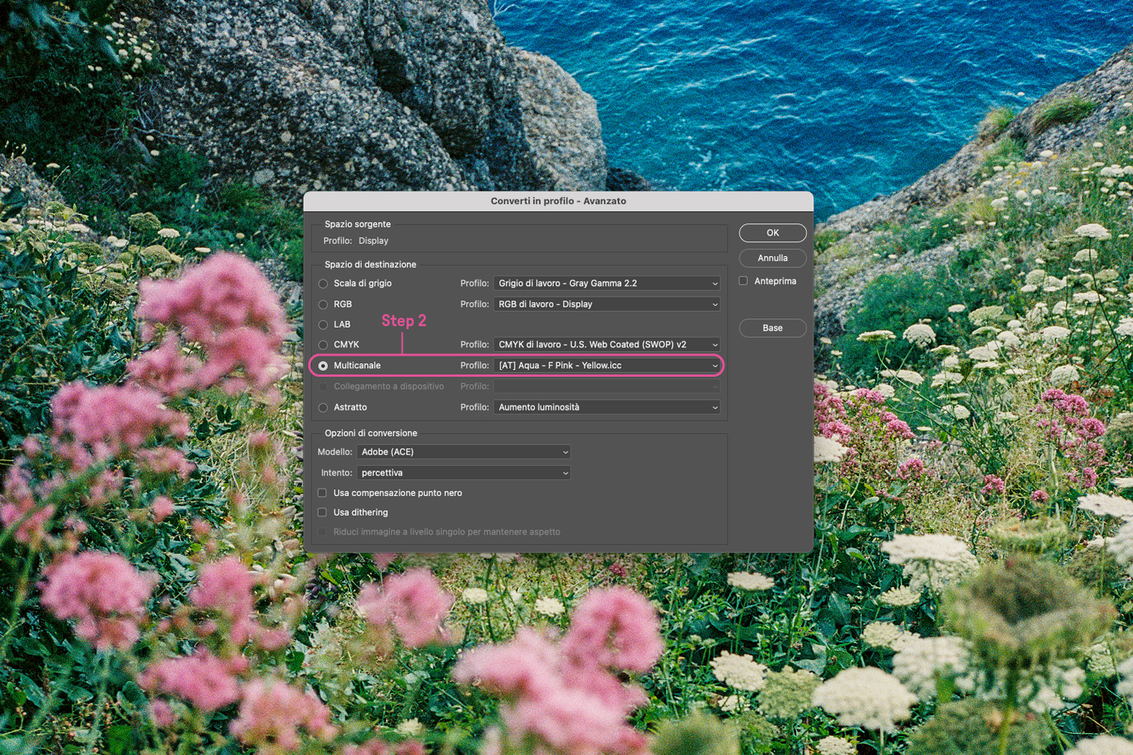Choose the Astratto radio option

tap(323, 408)
